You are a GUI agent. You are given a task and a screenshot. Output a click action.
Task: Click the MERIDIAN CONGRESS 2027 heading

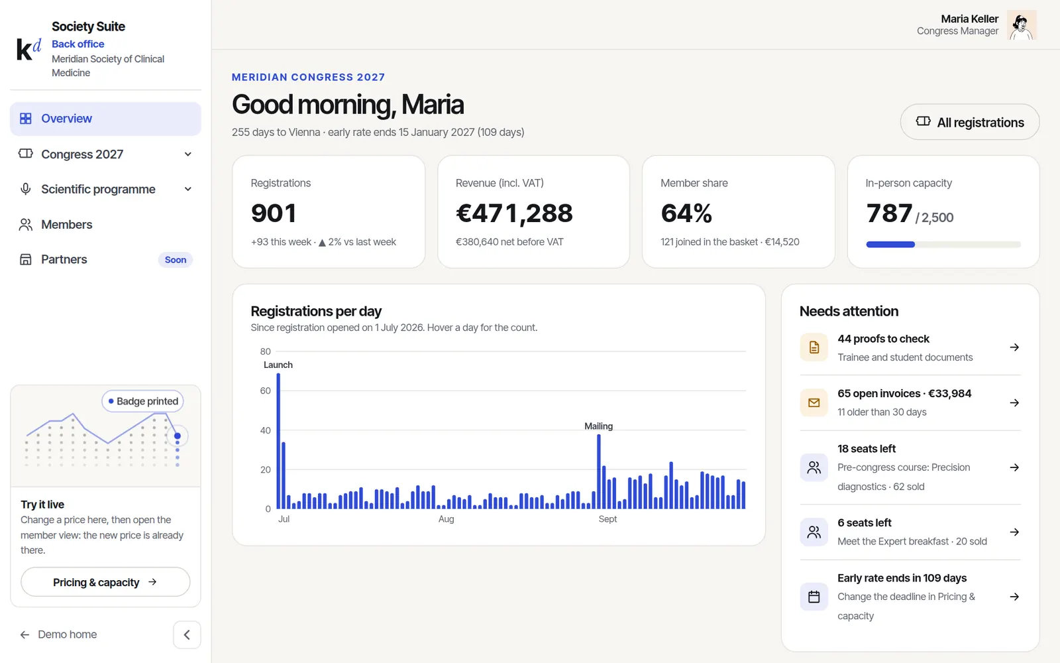pyautogui.click(x=308, y=77)
